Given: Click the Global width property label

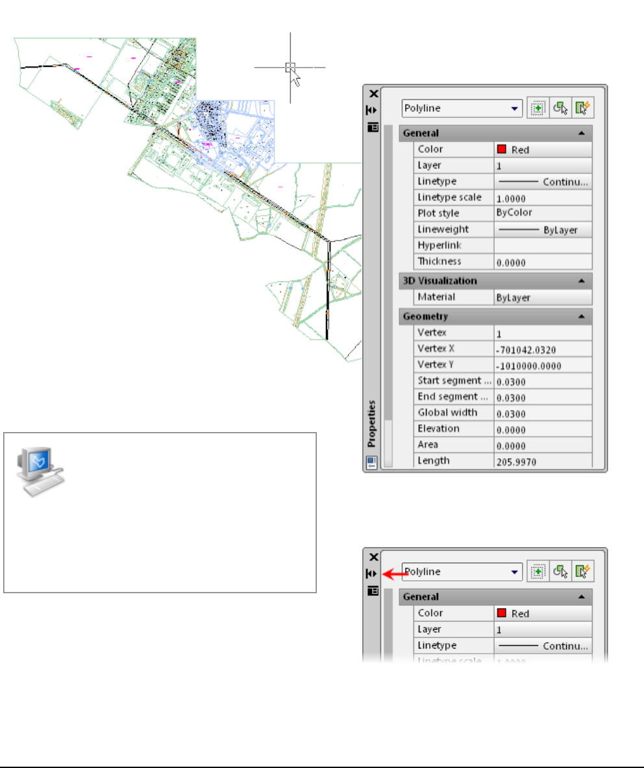Looking at the screenshot, I should pos(447,413).
